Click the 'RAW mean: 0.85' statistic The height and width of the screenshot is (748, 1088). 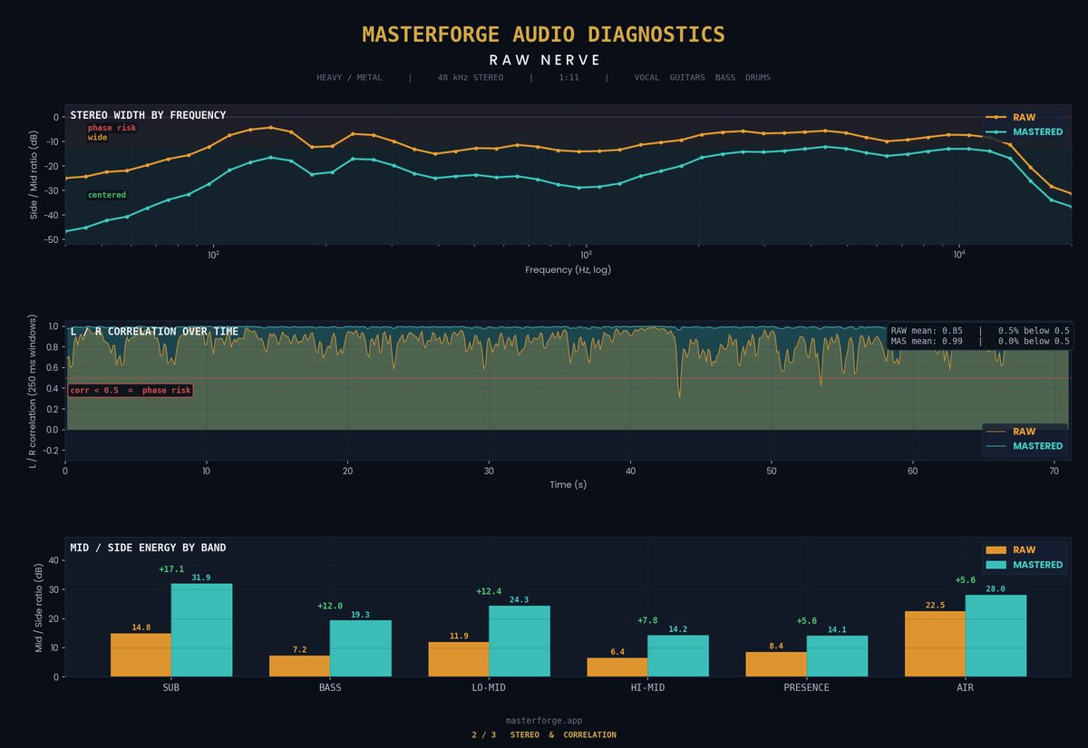927,331
